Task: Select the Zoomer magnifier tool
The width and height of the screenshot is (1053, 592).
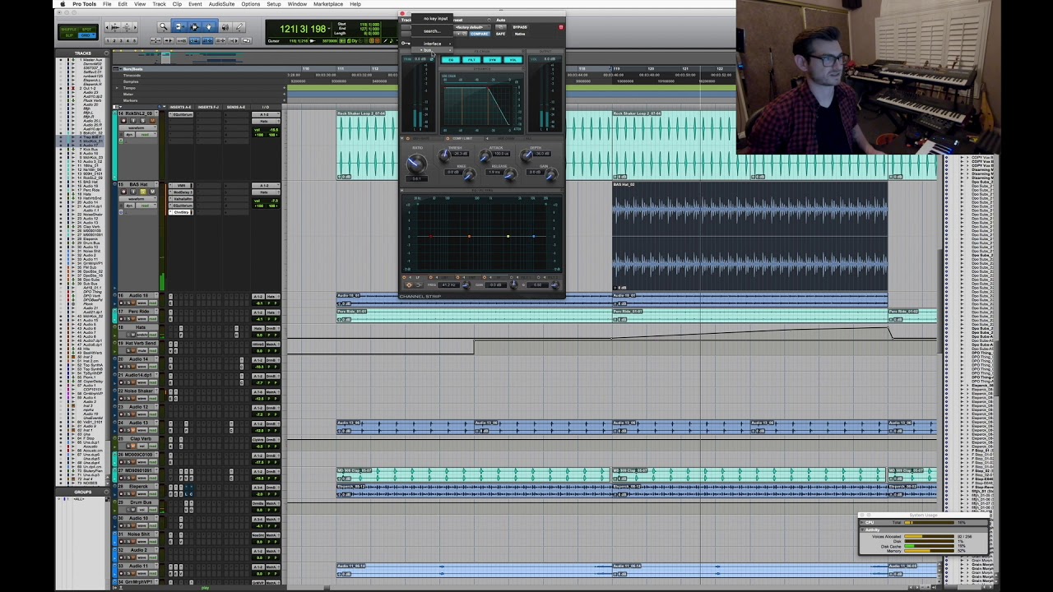Action: [x=164, y=27]
